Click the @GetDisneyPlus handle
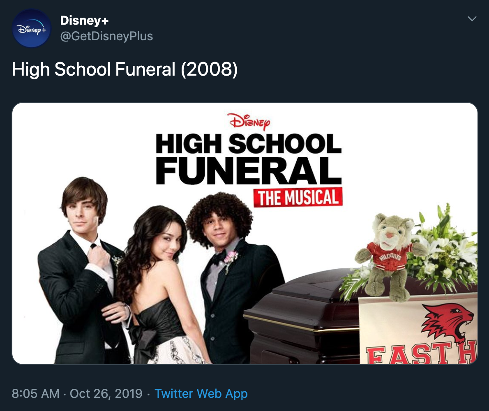Image resolution: width=489 pixels, height=411 pixels. point(106,36)
